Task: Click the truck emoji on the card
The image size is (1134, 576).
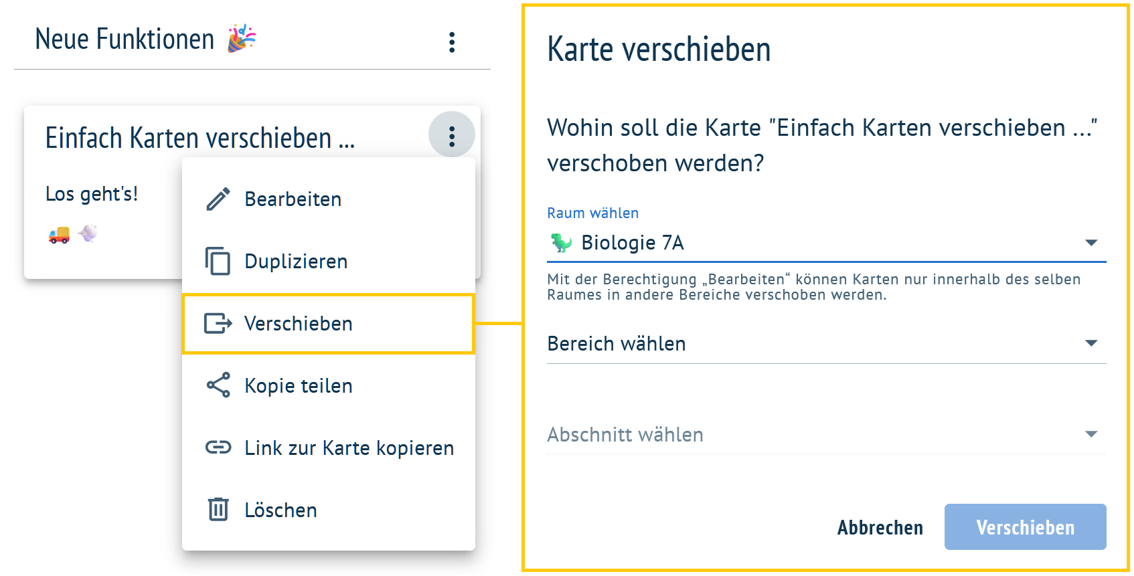Action: tap(59, 235)
